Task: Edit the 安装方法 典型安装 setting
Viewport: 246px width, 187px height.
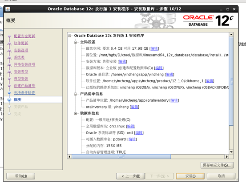Action: coord(122,62)
